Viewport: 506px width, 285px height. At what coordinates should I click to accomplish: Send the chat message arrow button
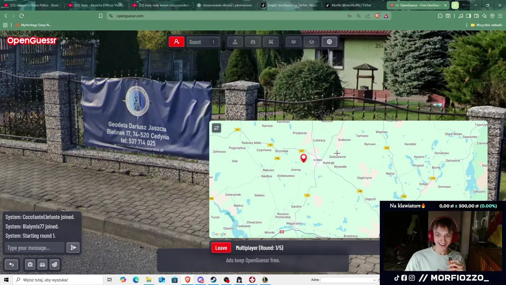[73, 248]
